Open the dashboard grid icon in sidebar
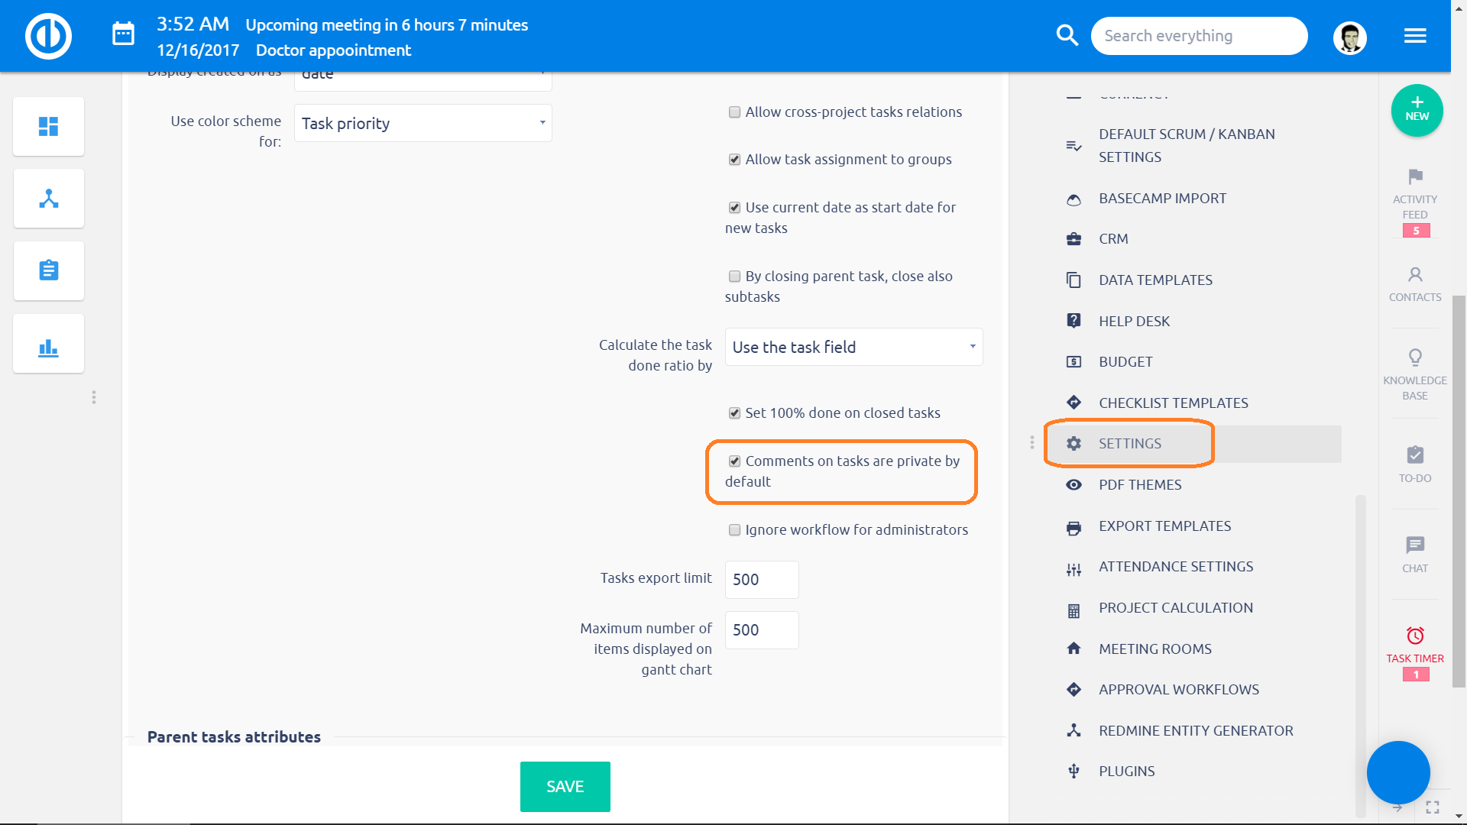This screenshot has width=1467, height=825. coord(49,126)
